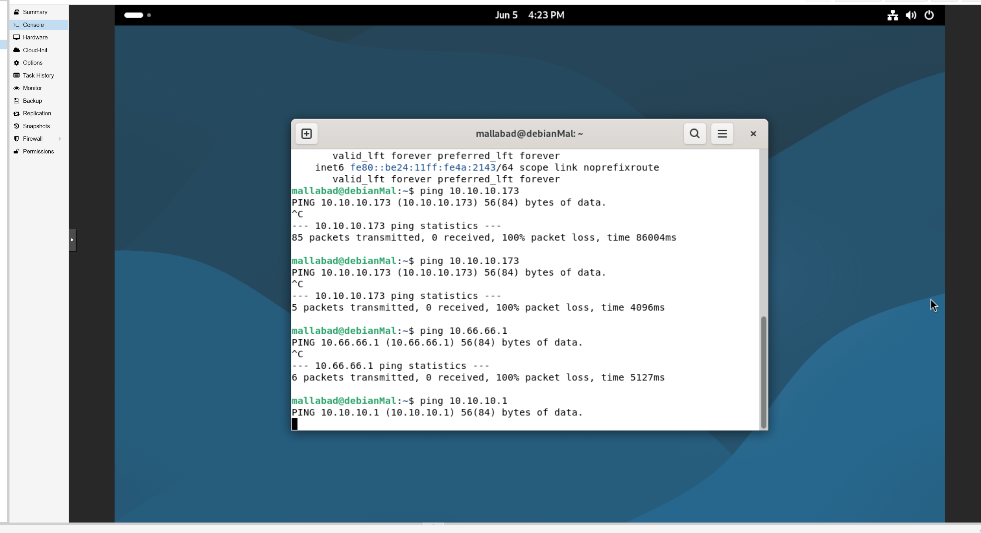Click the Firewall shield icon

(x=16, y=138)
